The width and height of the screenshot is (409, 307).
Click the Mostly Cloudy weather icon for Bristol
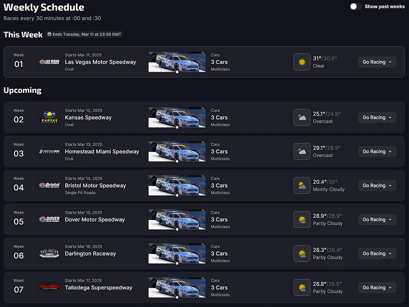302,186
